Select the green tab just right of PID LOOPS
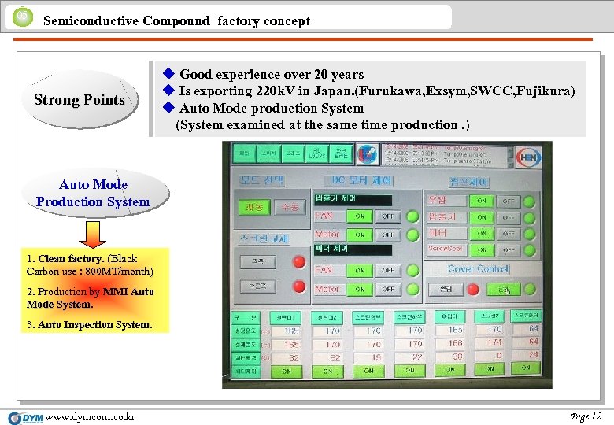Screen dimensions: 614x425 click(x=341, y=153)
